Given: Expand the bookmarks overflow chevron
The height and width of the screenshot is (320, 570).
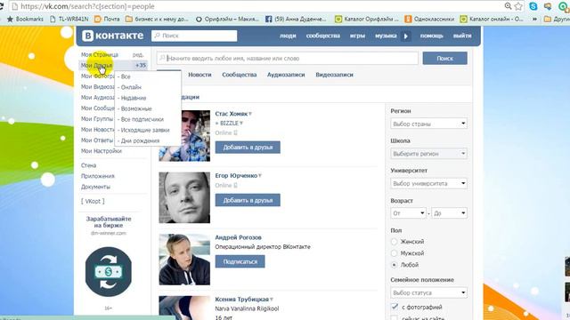Looking at the screenshot, I should click(534, 19).
